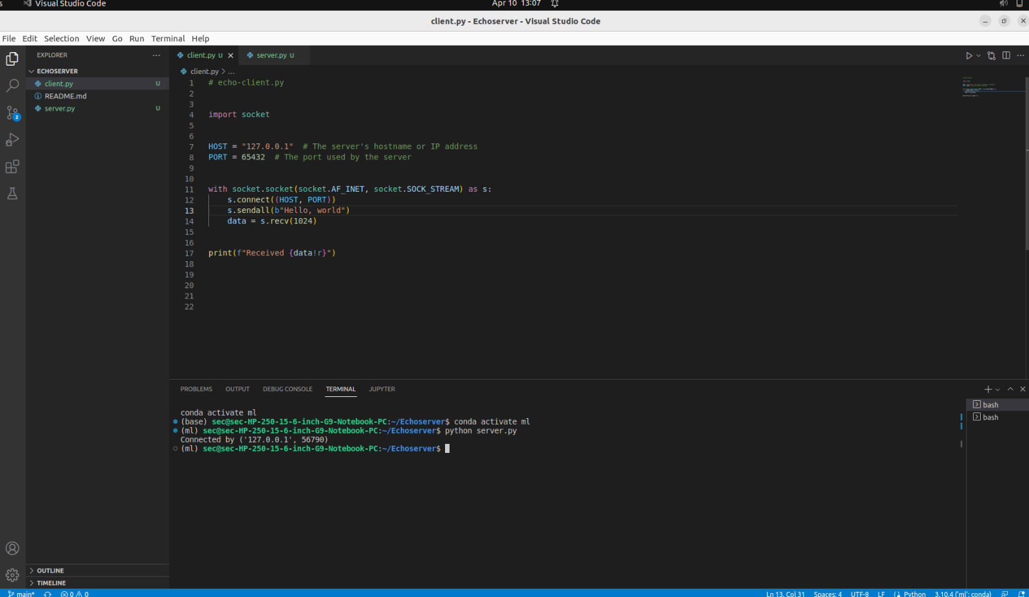Open the Extensions icon in Activity Bar
Image resolution: width=1029 pixels, height=597 pixels.
12,166
